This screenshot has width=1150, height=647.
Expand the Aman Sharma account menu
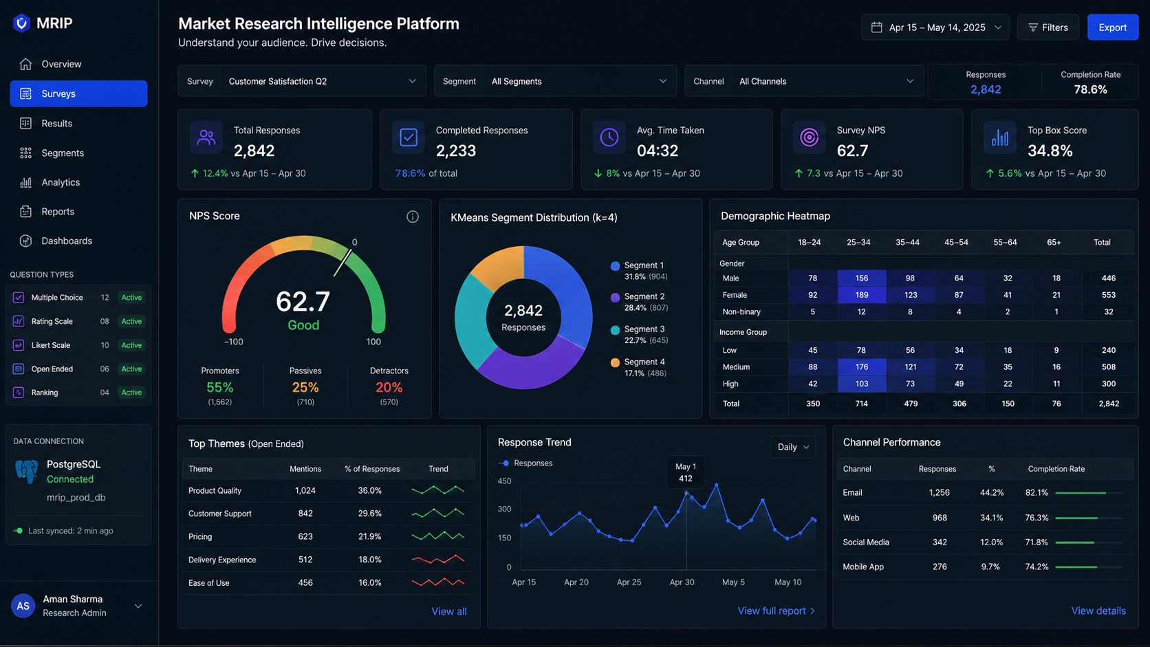pos(138,606)
